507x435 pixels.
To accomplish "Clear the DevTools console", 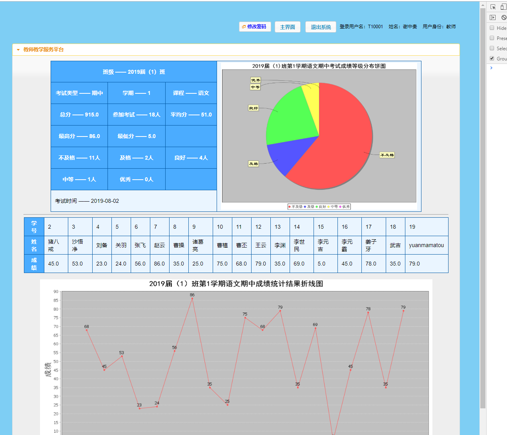I will [504, 17].
